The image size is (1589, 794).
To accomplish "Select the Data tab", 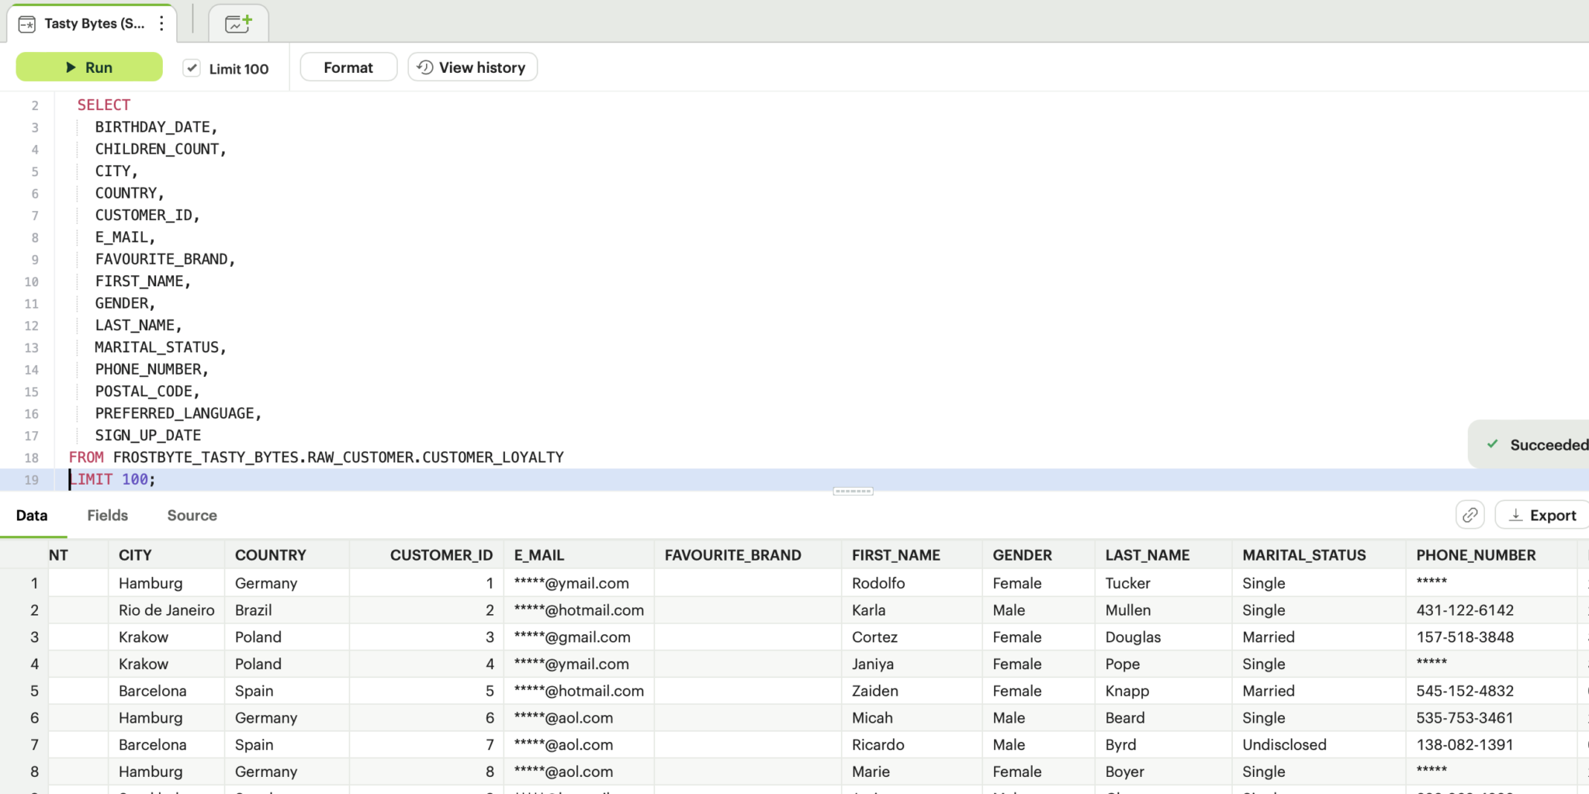I will click(x=32, y=515).
